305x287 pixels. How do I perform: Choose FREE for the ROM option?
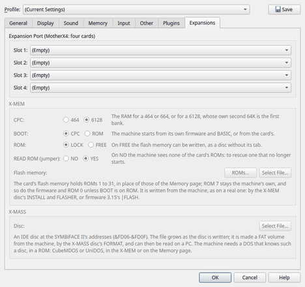[x=97, y=145]
